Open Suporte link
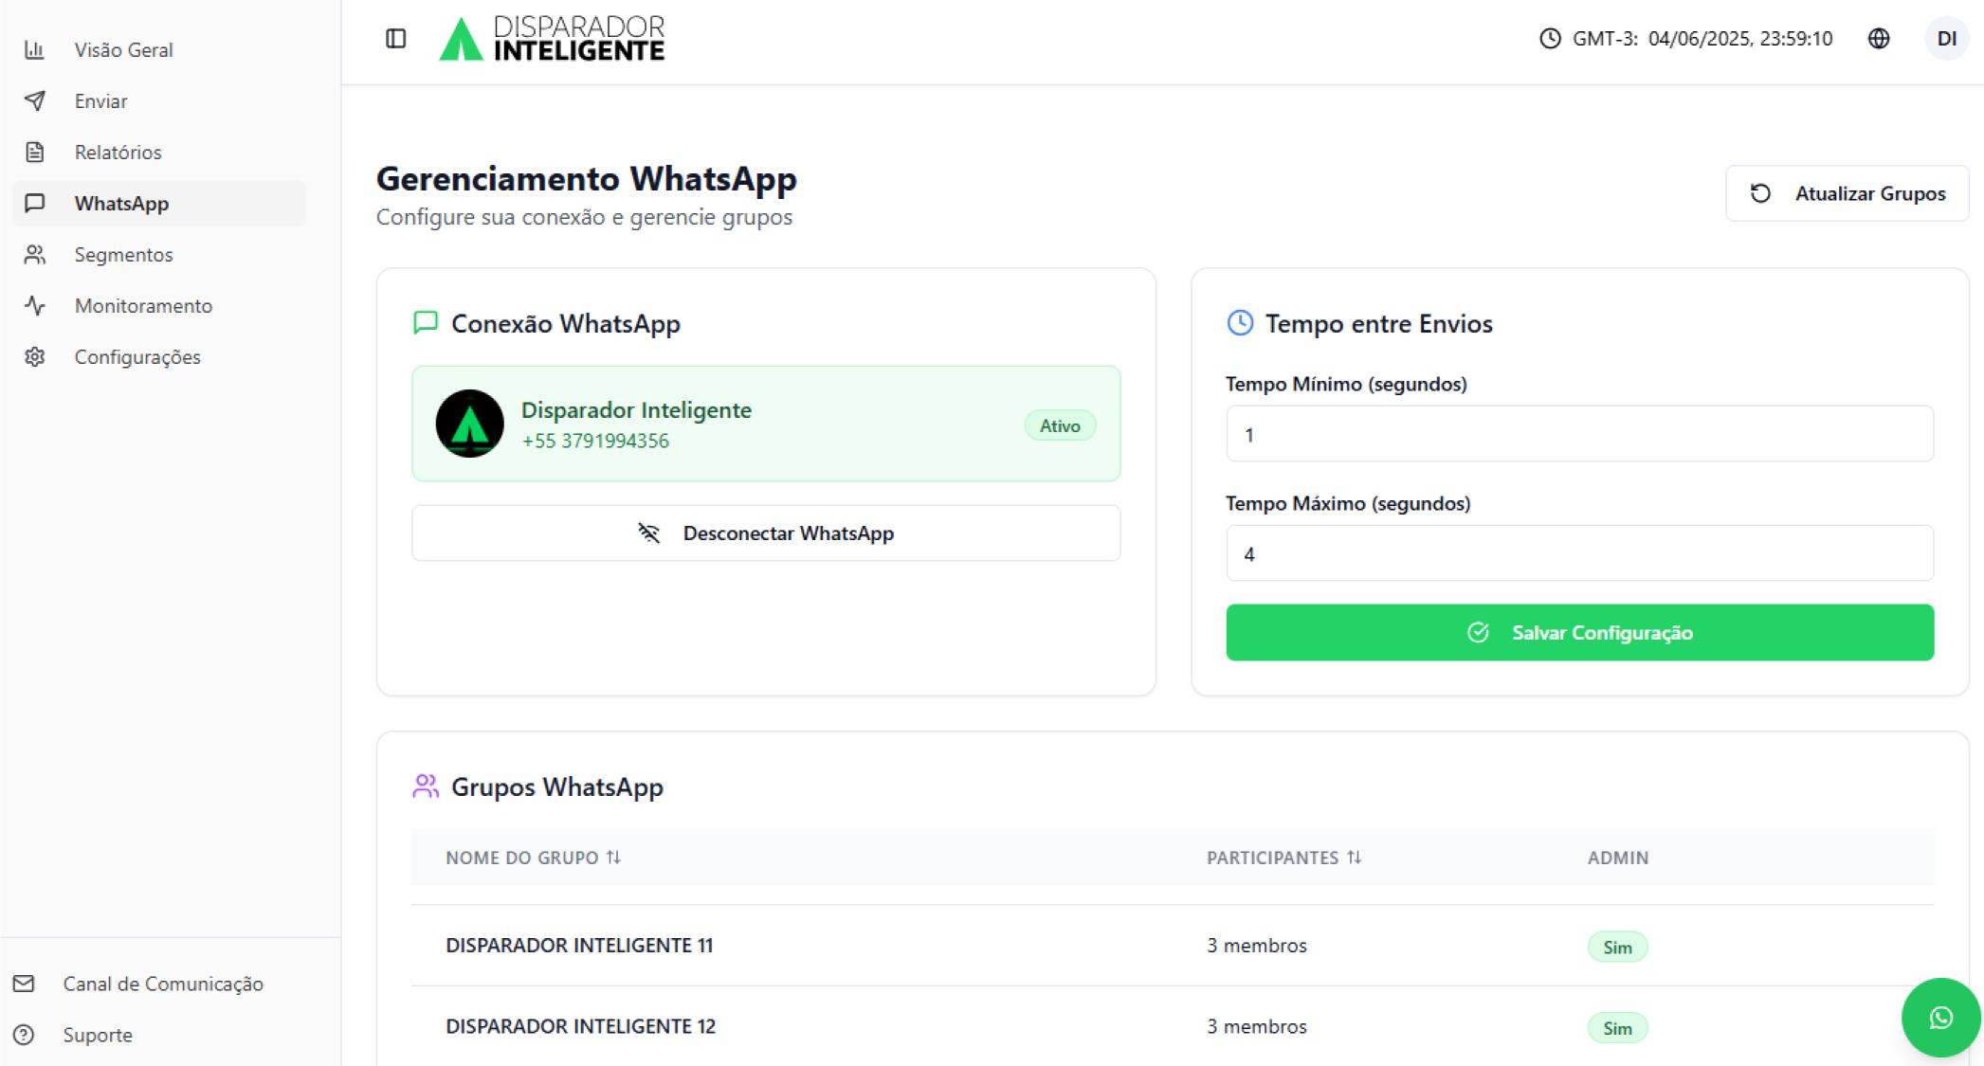Screen dimensions: 1984x1066 point(98,1035)
